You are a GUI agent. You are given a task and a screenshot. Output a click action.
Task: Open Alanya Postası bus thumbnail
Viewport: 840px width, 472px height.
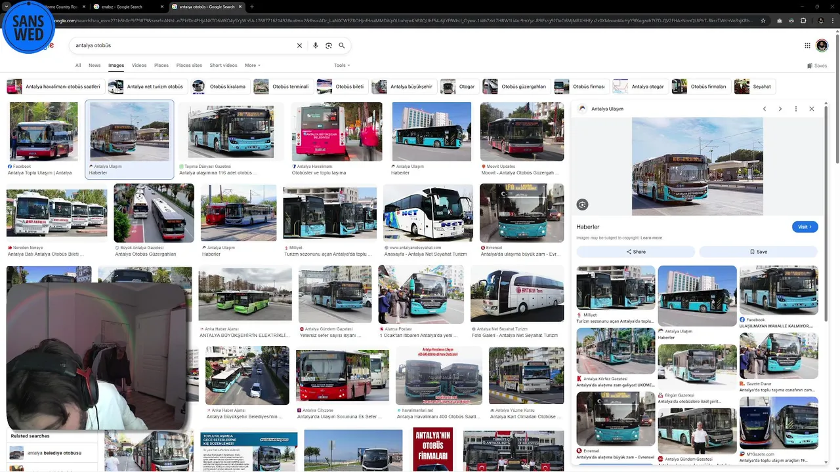[x=421, y=294]
